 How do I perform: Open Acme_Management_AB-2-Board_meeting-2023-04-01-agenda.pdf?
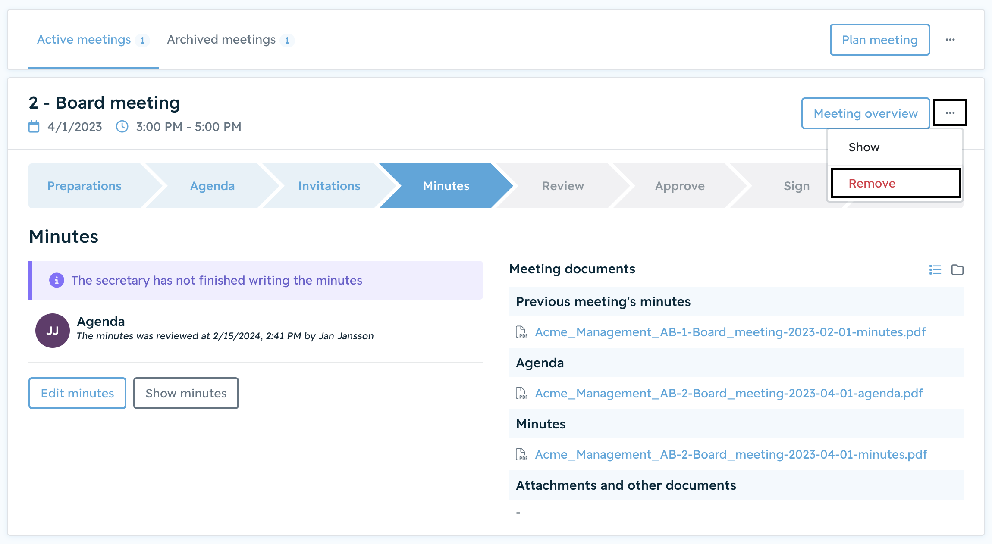[x=729, y=393]
